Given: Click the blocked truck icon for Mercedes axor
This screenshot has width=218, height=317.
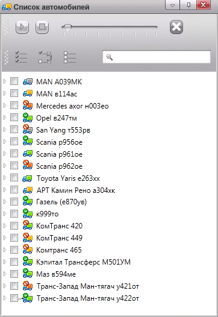Looking at the screenshot, I should click(x=28, y=105).
